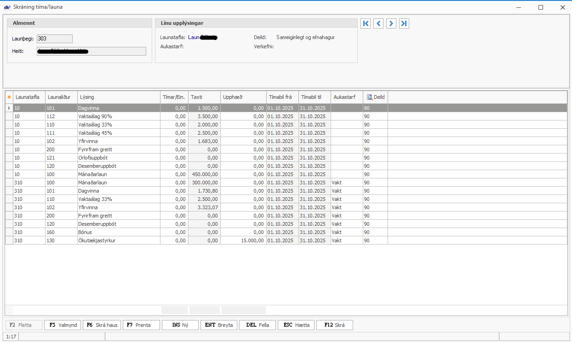This screenshot has height=343, width=572.
Task: Save with F12 Skrá button
Action: (334, 325)
